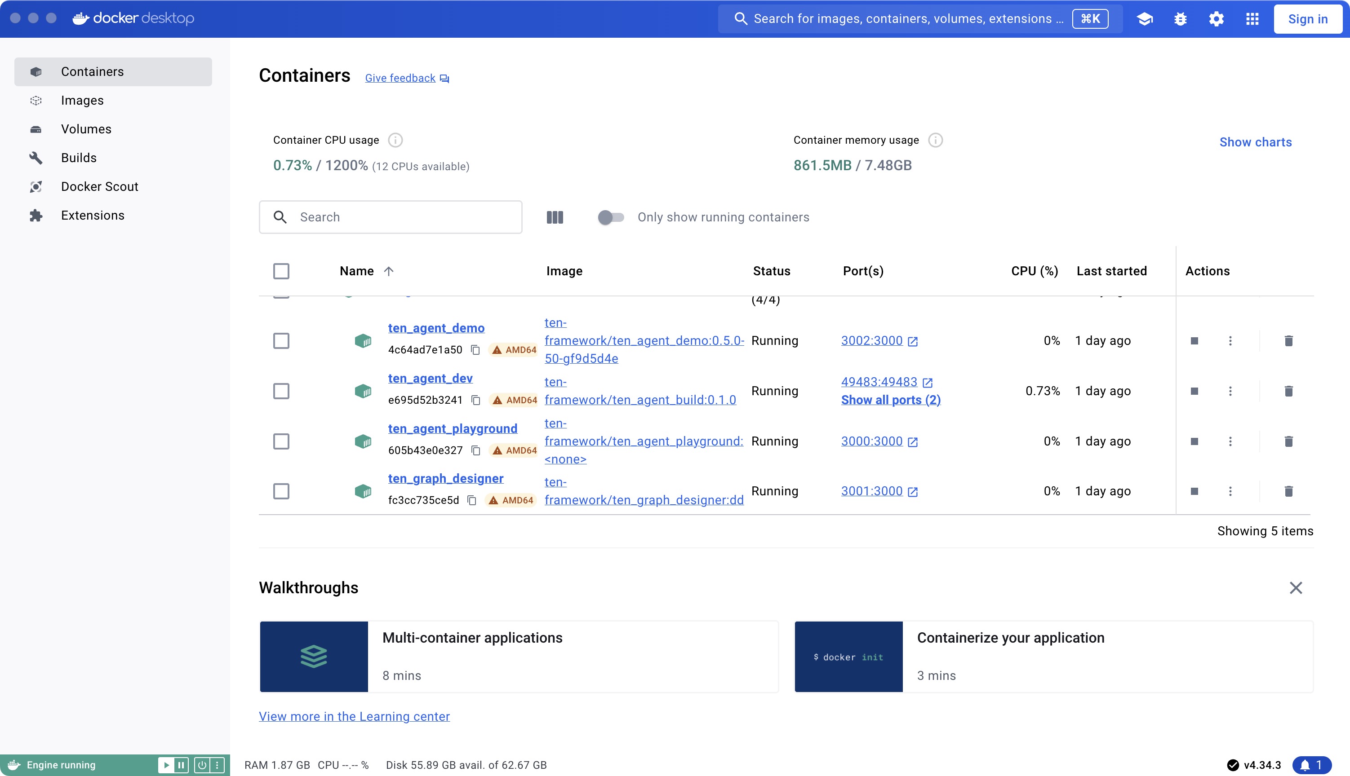Open the ten_agent_demo container link
This screenshot has height=776, width=1350.
436,328
